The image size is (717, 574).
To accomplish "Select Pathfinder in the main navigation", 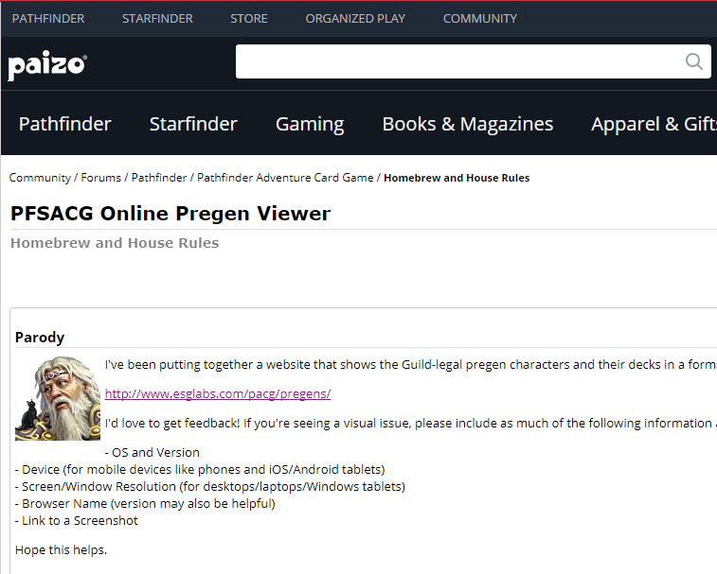I will pos(65,124).
